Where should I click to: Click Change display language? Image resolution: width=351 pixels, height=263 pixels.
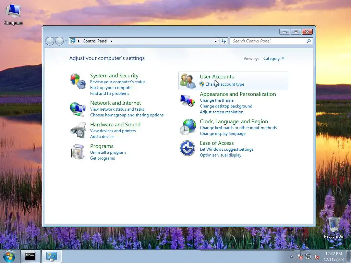223,134
